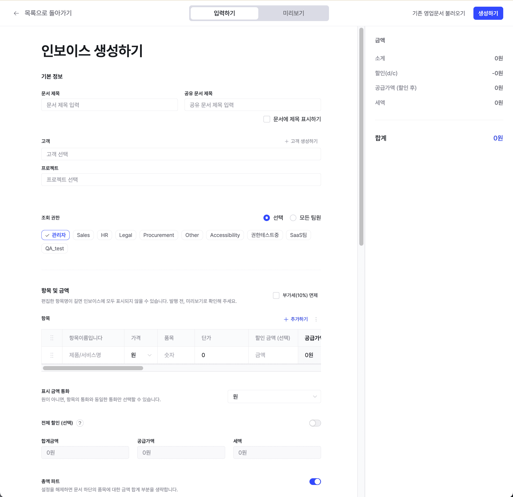Check the 문서에 제목 표시하기 checkbox
This screenshot has height=497, width=513.
click(x=267, y=119)
